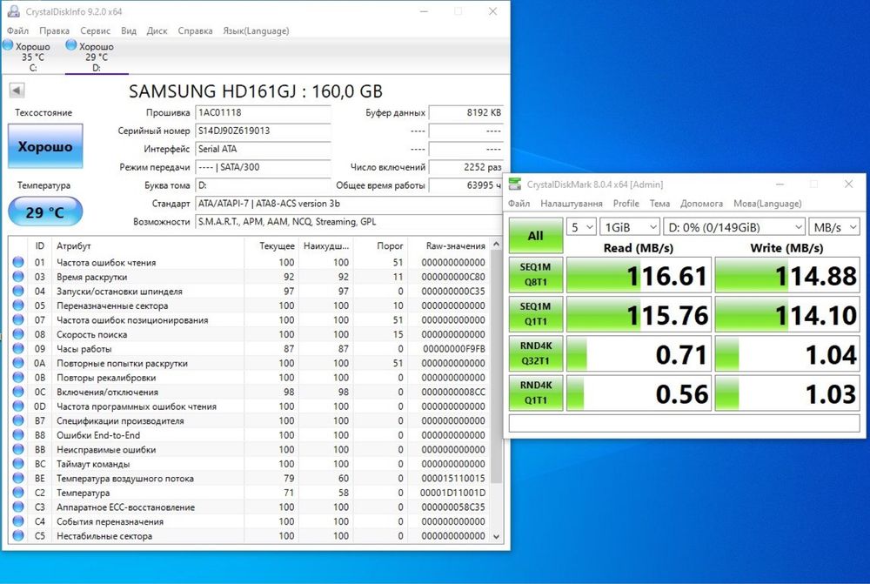Viewport: 870px width, 584px height.
Task: Start the SEQ1M Q1T1 benchmark
Action: tap(535, 313)
